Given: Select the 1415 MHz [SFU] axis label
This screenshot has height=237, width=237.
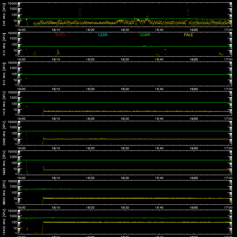Looking at the screenshot, I should [x=4, y=103].
